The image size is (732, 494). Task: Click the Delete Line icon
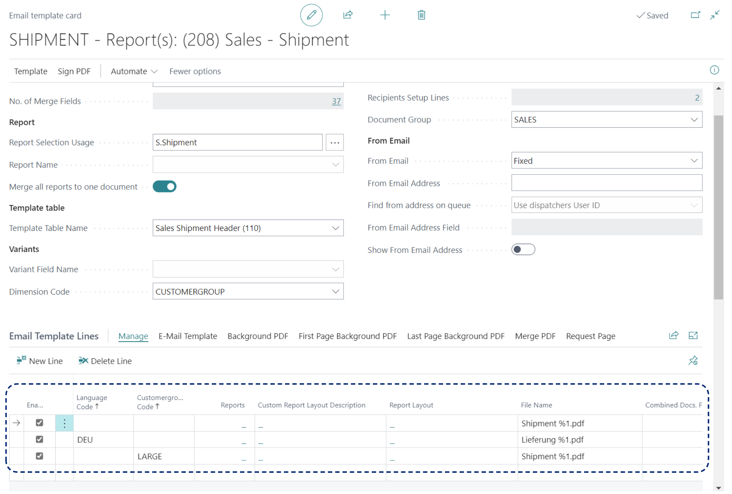coord(83,360)
